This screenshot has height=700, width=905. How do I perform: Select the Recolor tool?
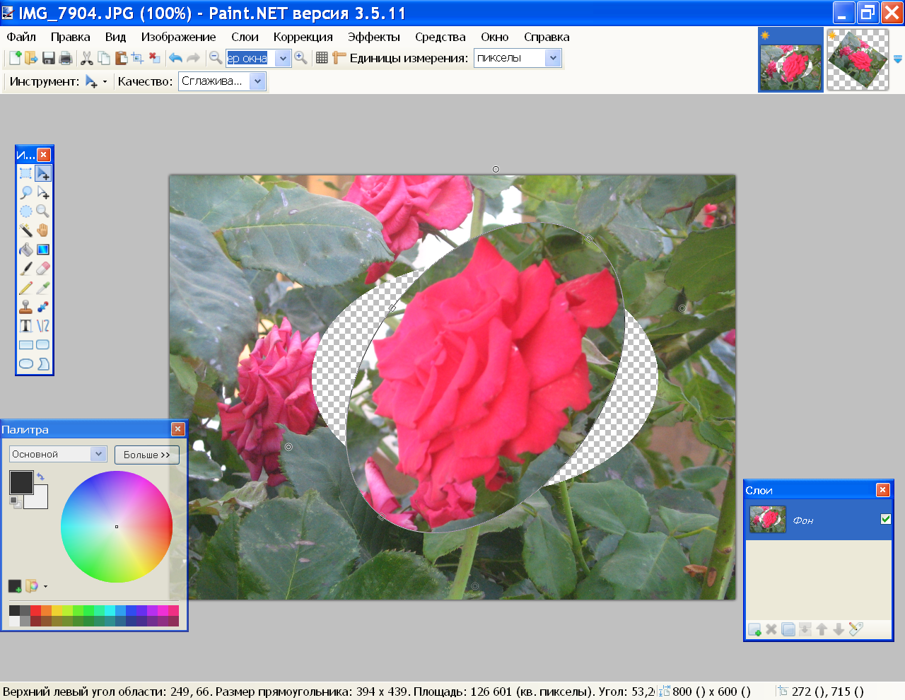coord(43,307)
